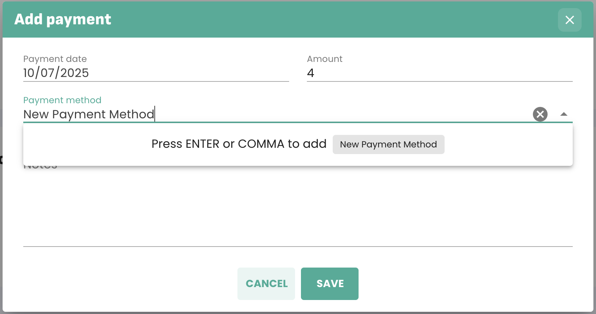Click the Amount label
Image resolution: width=596 pixels, height=314 pixels.
click(x=325, y=59)
